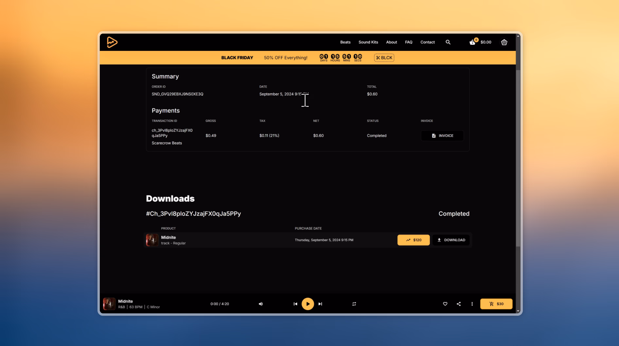Open the shopping cart basket icon
Screen dimensions: 619x346
[x=473, y=42]
